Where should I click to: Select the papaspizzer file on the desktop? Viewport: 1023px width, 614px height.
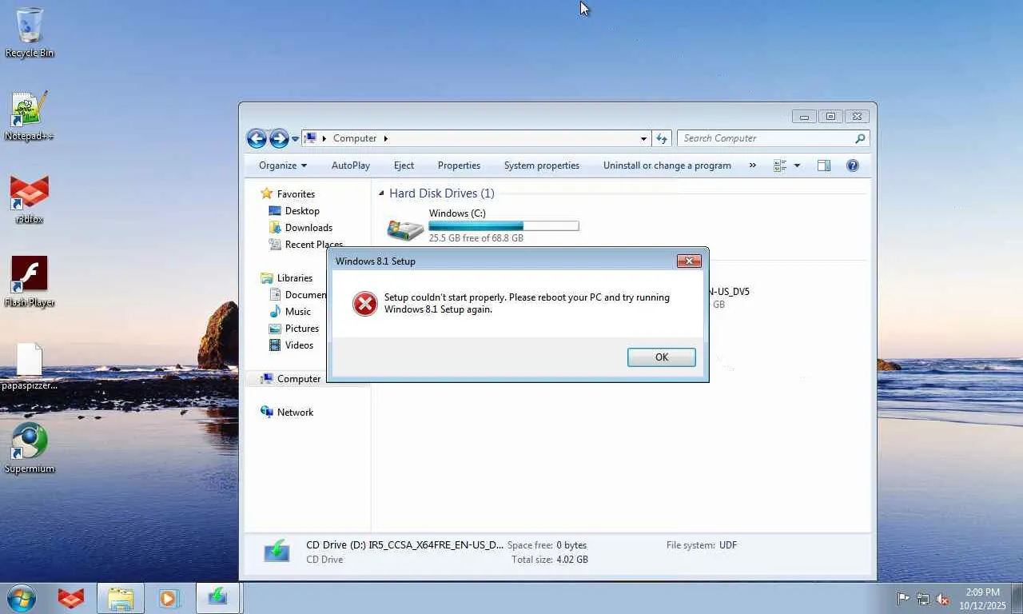pos(30,366)
